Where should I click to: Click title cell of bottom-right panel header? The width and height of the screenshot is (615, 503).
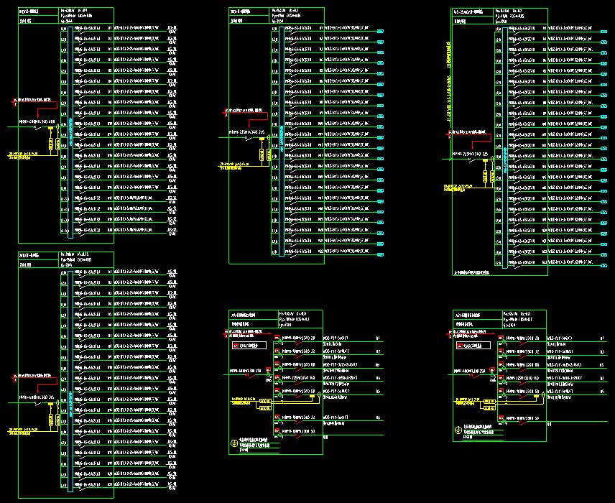tap(478, 315)
